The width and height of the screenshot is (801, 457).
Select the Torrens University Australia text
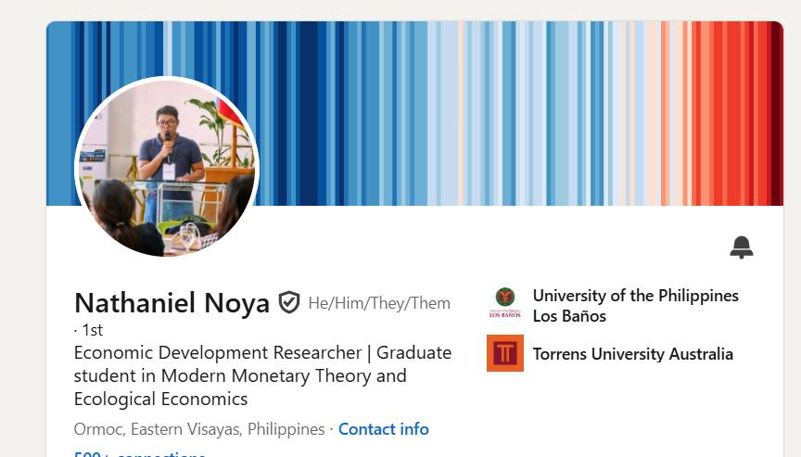[x=632, y=354]
